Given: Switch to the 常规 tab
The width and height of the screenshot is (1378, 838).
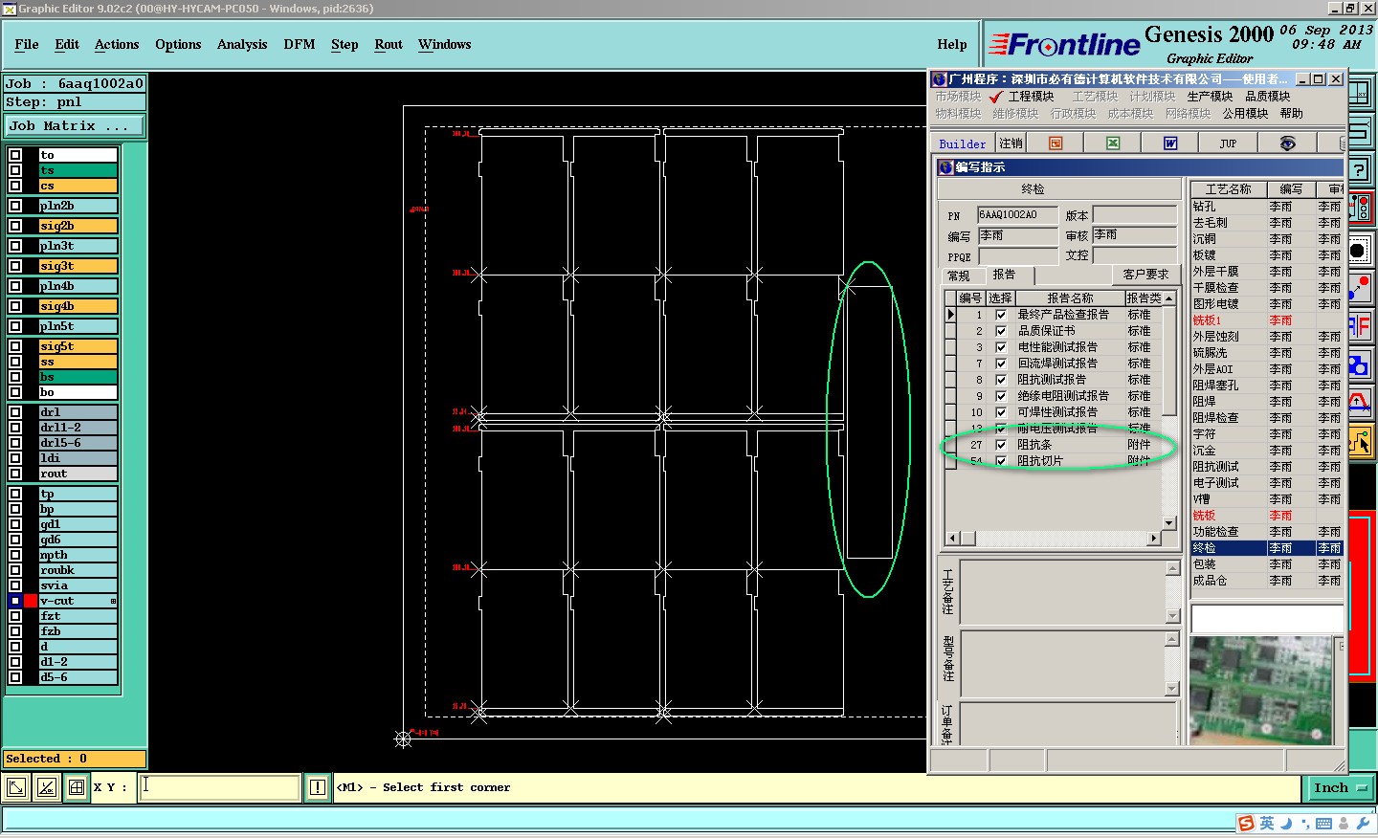Looking at the screenshot, I should point(958,276).
